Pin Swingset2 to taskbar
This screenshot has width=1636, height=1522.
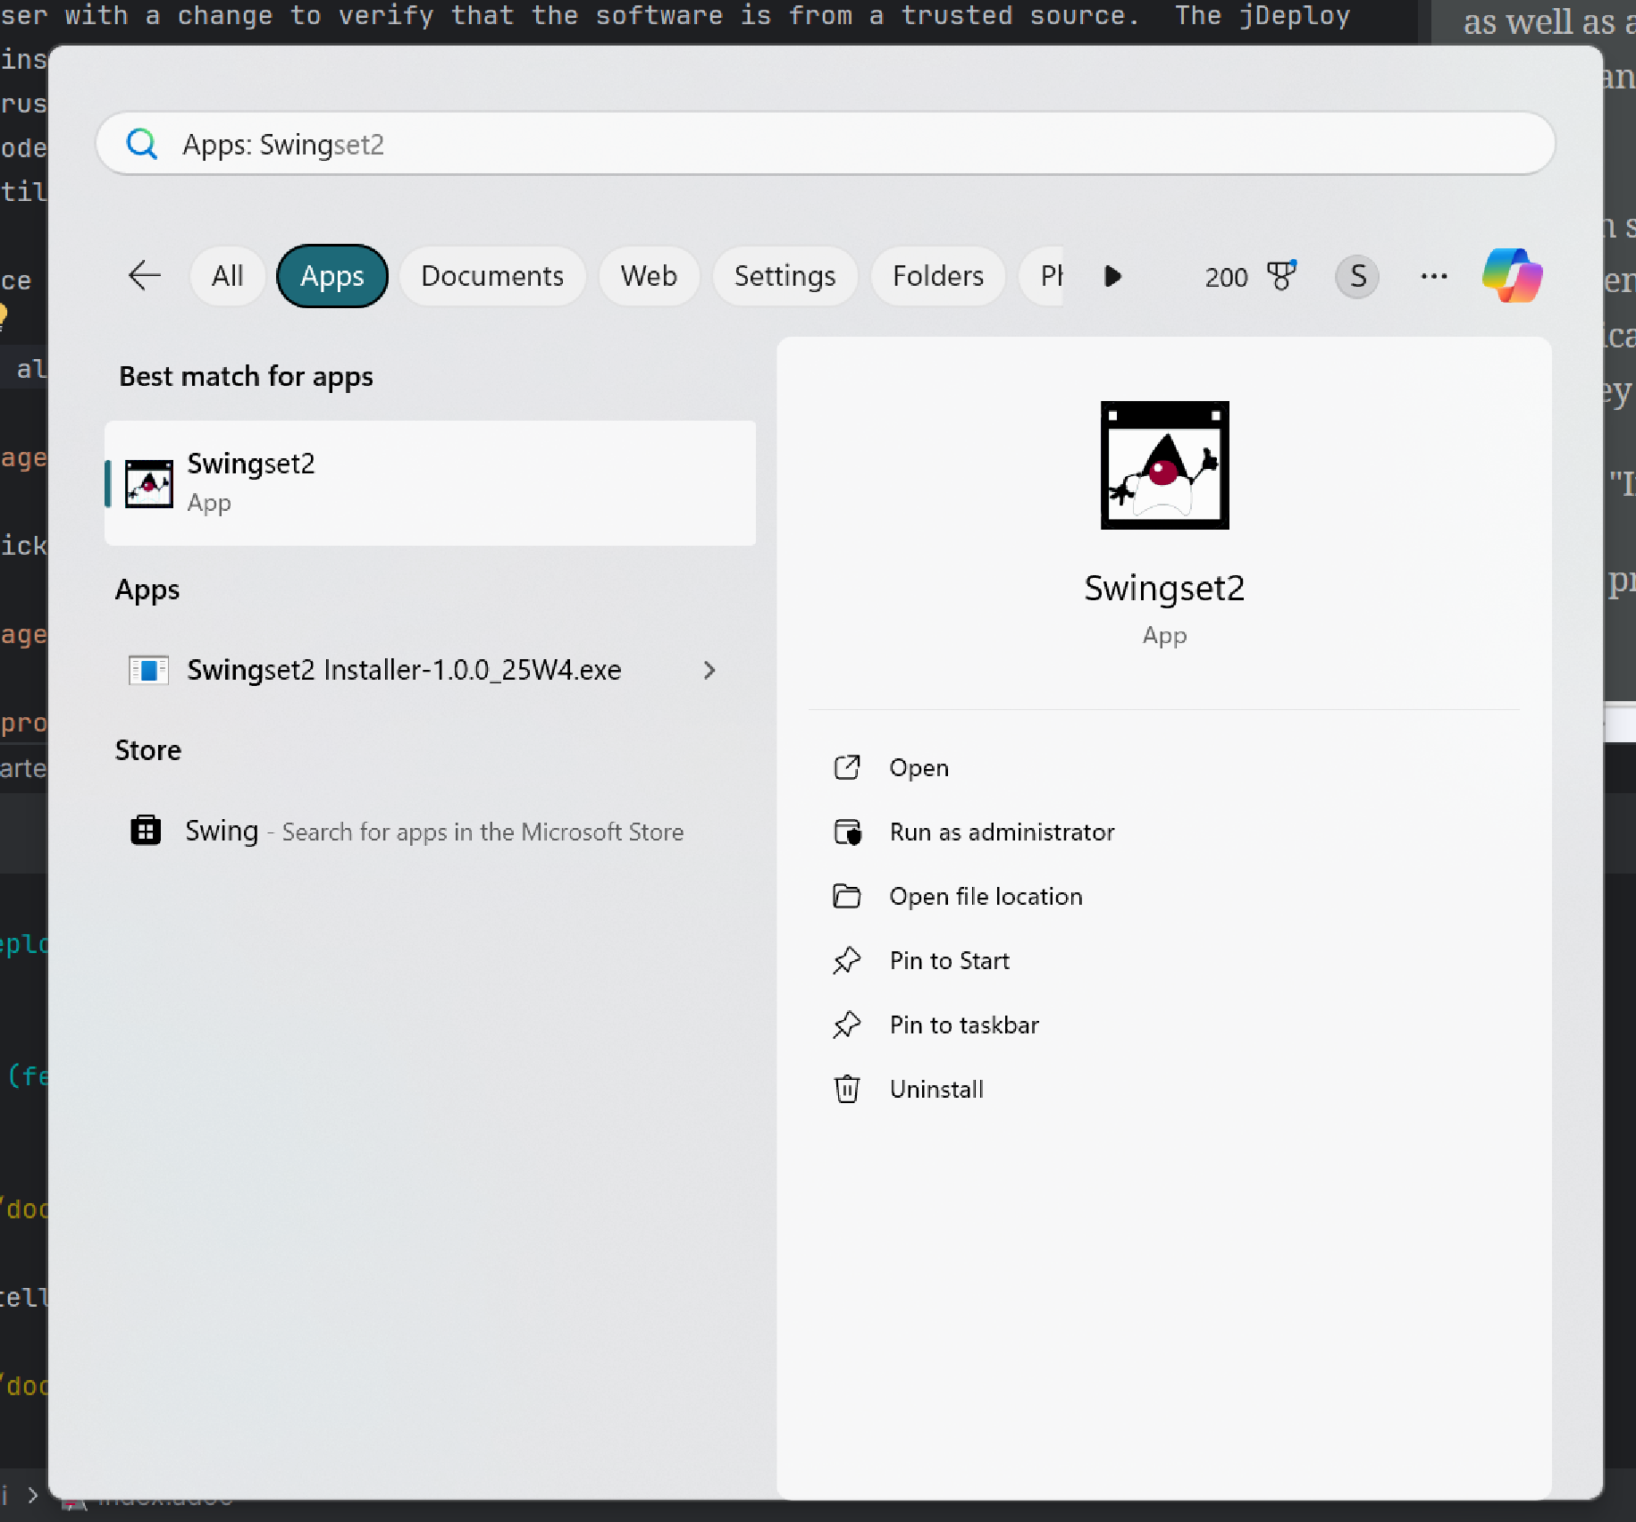[x=964, y=1024]
